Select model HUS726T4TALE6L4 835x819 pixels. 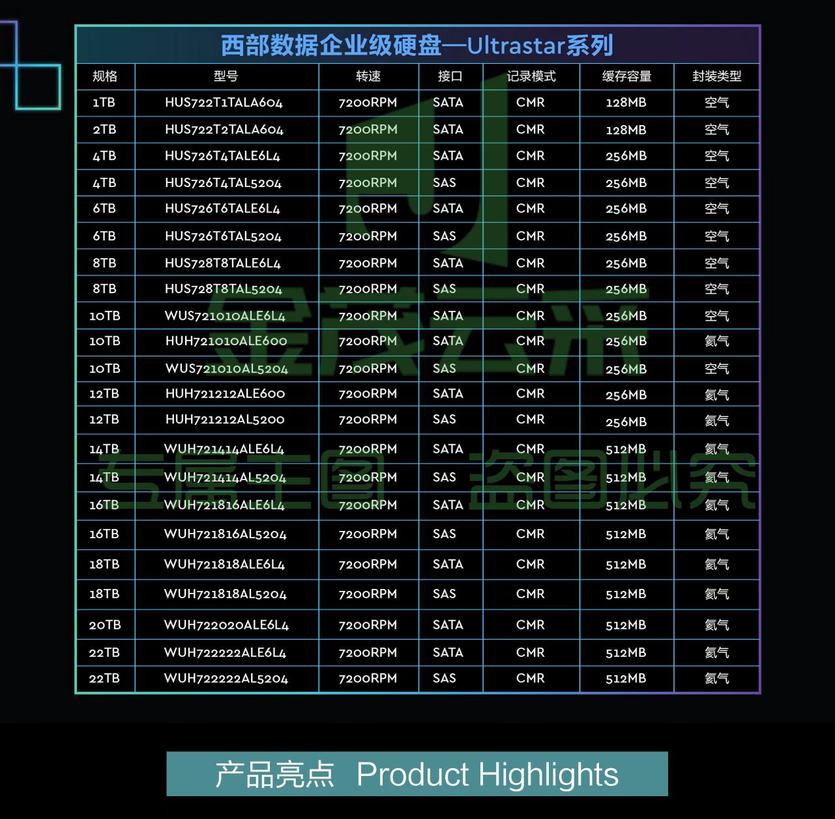(x=222, y=156)
